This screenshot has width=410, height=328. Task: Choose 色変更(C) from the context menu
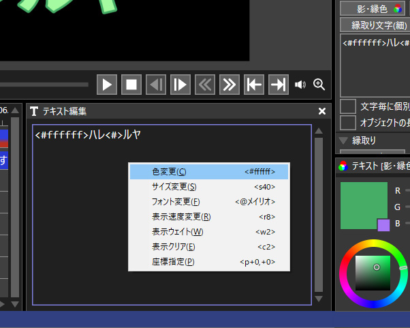point(209,172)
